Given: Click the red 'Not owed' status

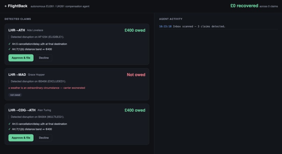Looking at the screenshot, I should (x=136, y=75).
